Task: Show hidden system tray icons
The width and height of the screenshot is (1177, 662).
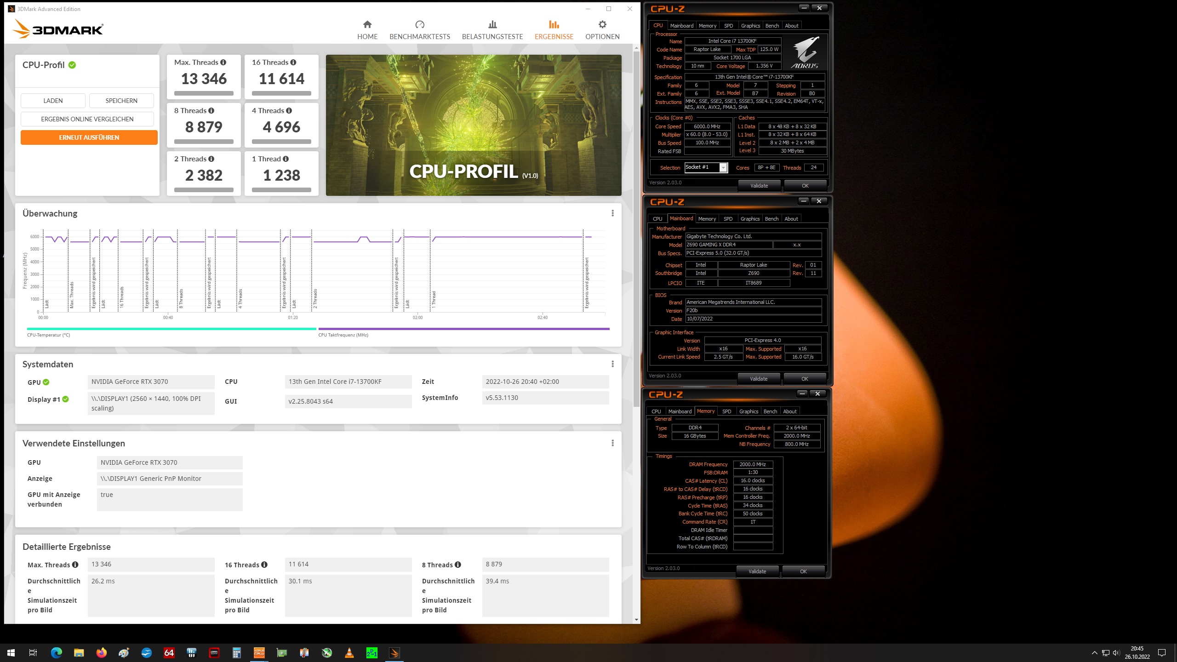Action: [1094, 653]
